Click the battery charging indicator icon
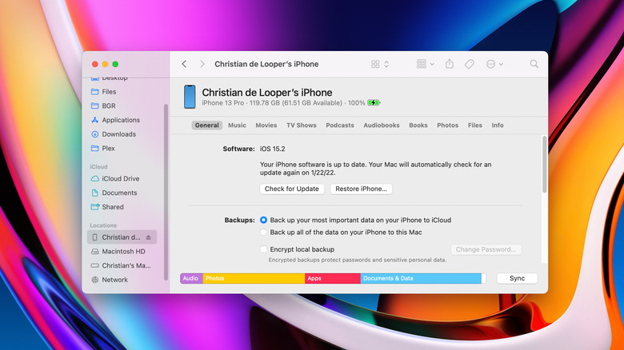Image resolution: width=624 pixels, height=350 pixels. tap(374, 103)
